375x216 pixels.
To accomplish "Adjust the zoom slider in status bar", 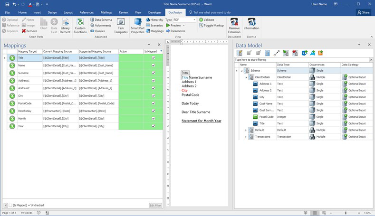I will pos(346,213).
